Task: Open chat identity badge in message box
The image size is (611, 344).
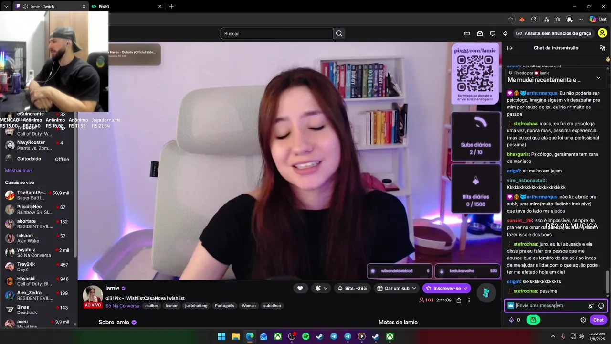Action: [x=511, y=306]
